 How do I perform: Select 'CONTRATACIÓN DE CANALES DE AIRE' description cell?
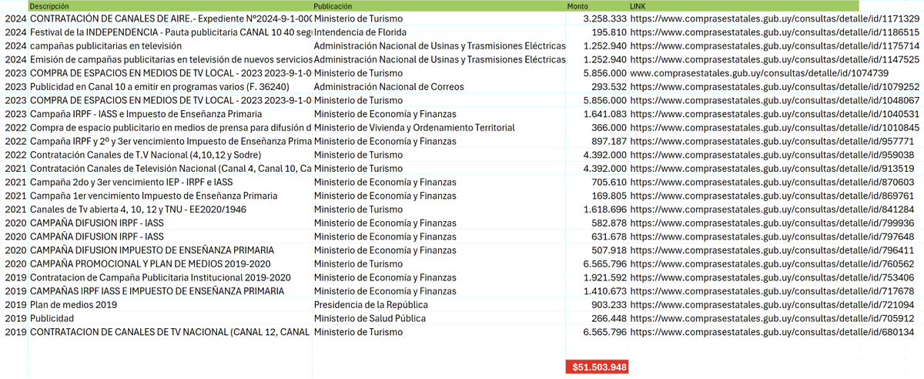(170, 18)
